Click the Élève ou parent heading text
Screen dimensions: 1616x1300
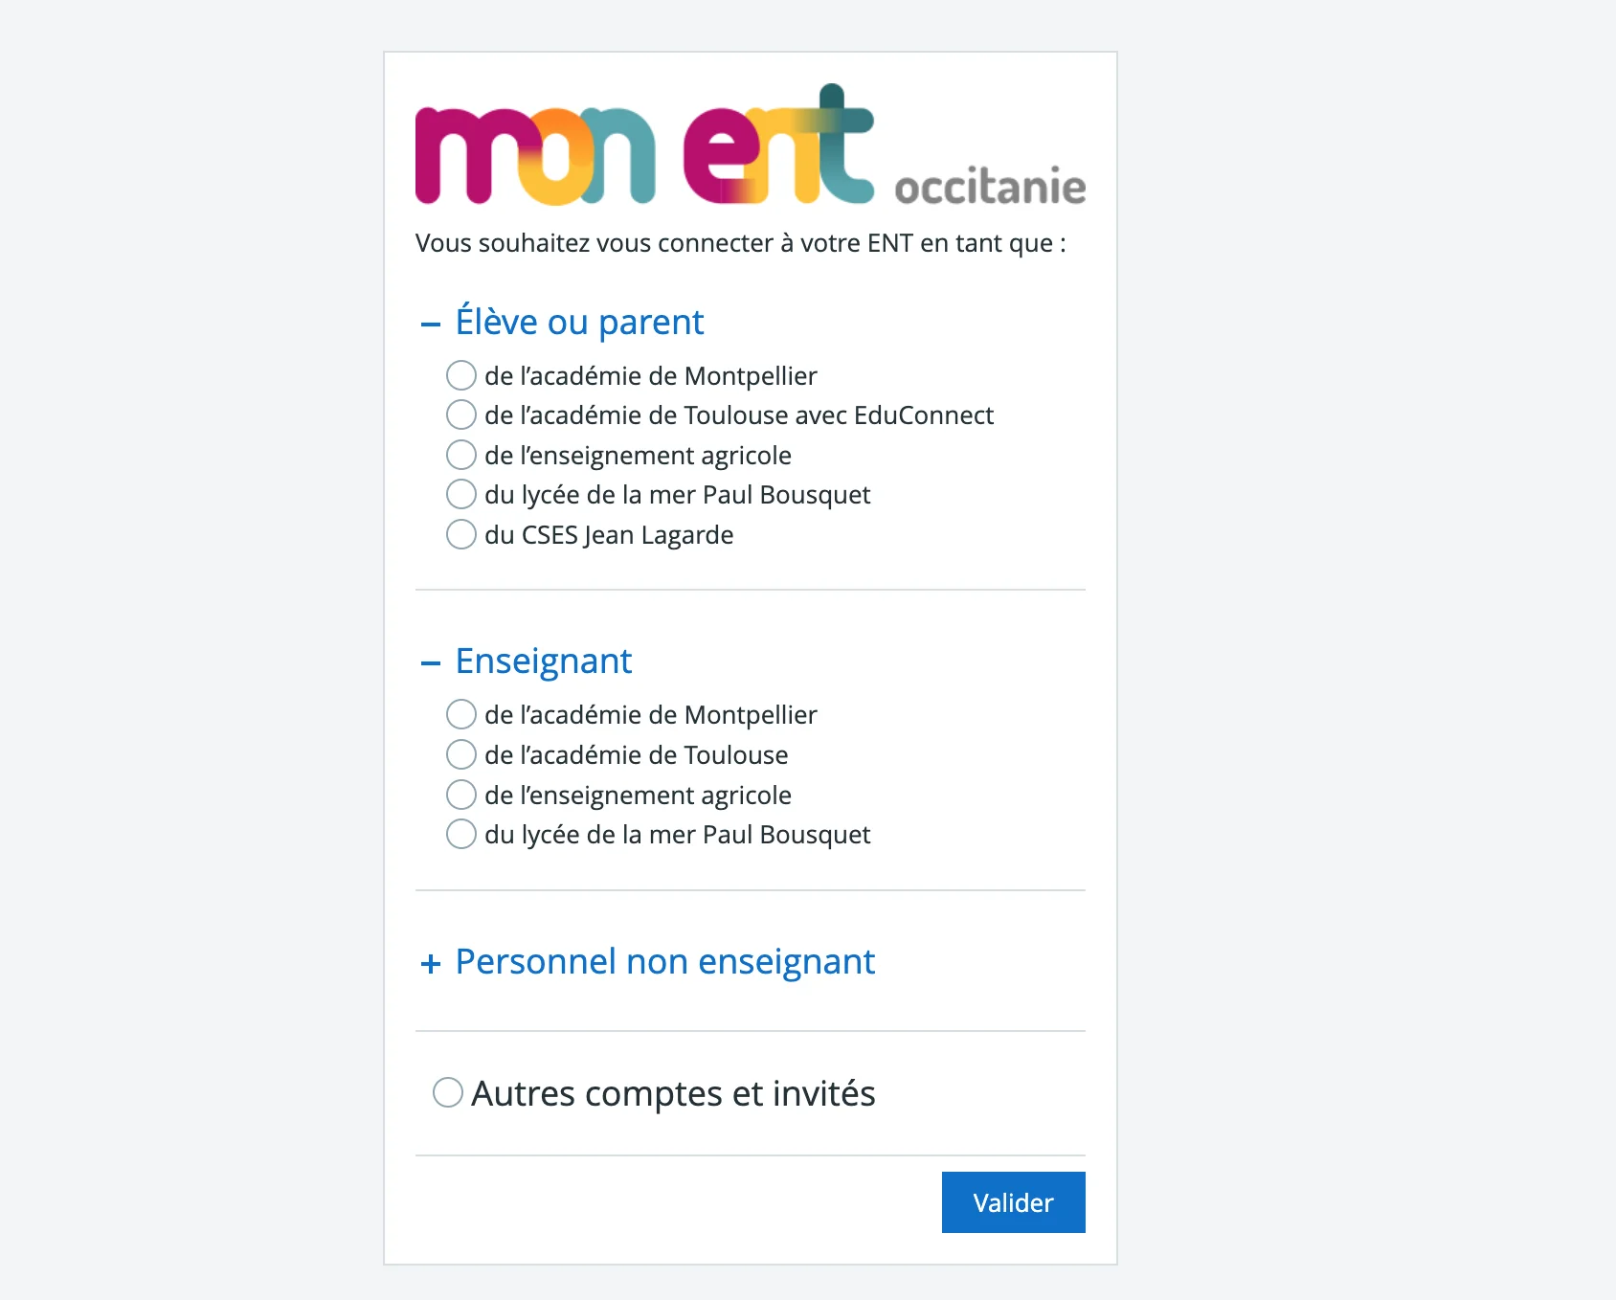579,323
